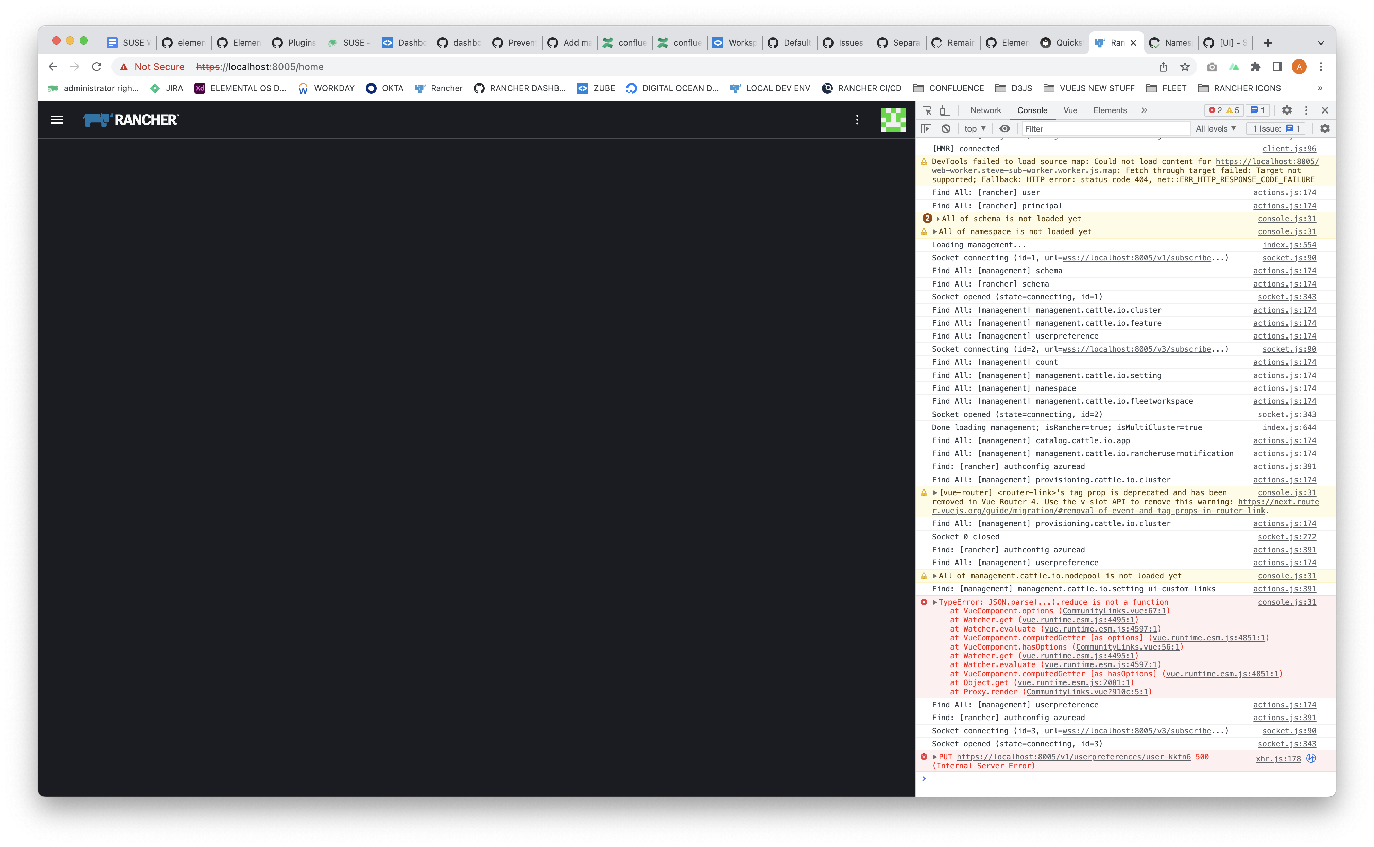
Task: Click the camera icon in the address bar
Action: (1212, 67)
